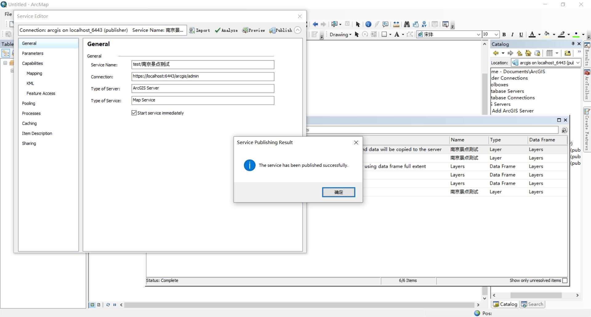Switch to the Search tab at the bottom
The width and height of the screenshot is (591, 317).
(532, 304)
